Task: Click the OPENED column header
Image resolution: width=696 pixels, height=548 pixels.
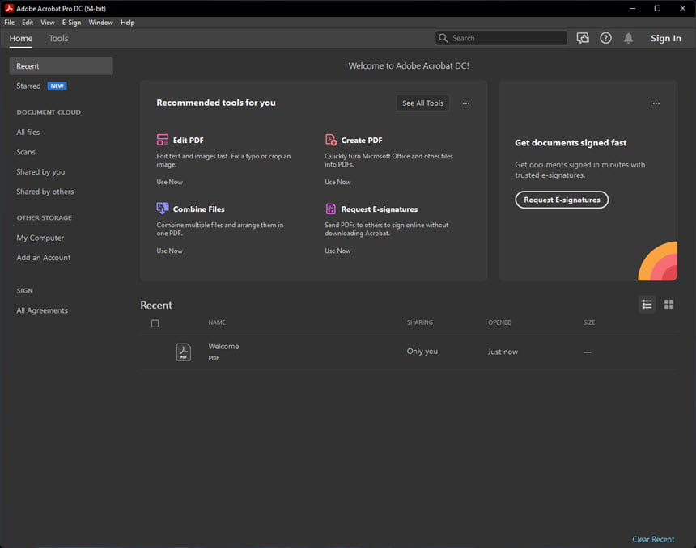Action: click(x=500, y=322)
